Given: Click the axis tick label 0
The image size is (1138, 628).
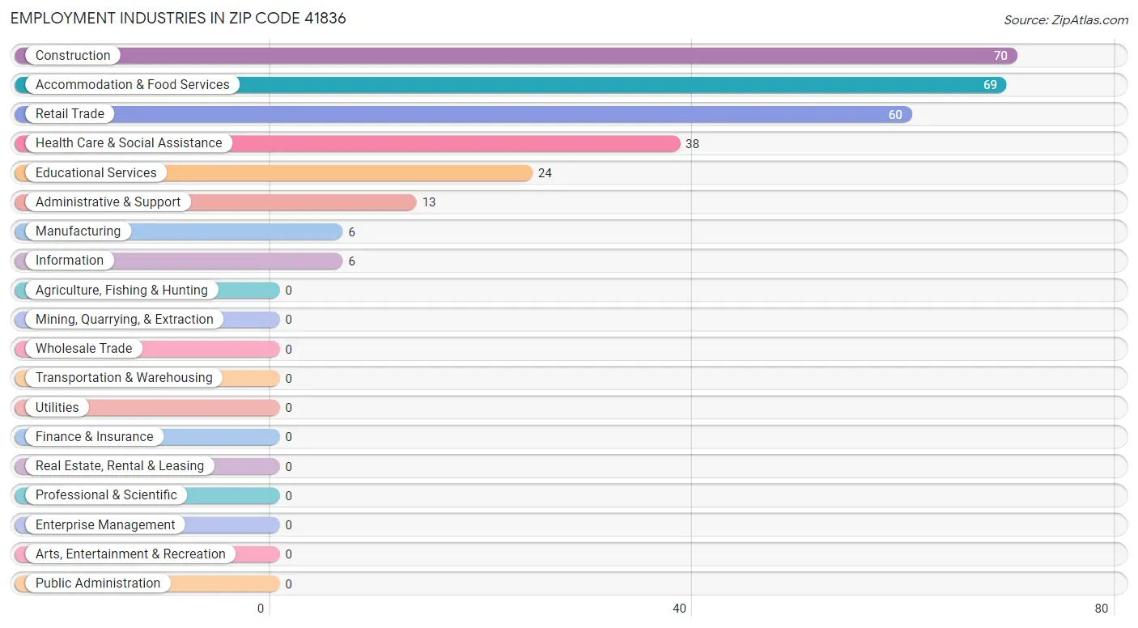Looking at the screenshot, I should (x=261, y=609).
